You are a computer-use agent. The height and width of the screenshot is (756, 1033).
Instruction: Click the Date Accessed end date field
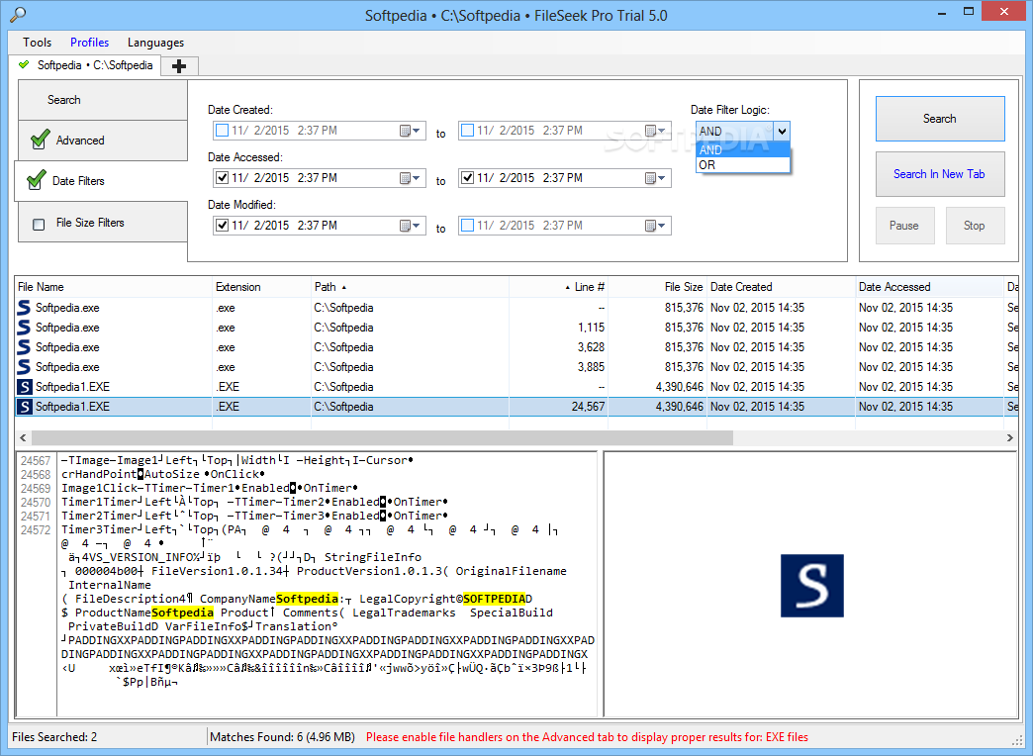pos(565,178)
